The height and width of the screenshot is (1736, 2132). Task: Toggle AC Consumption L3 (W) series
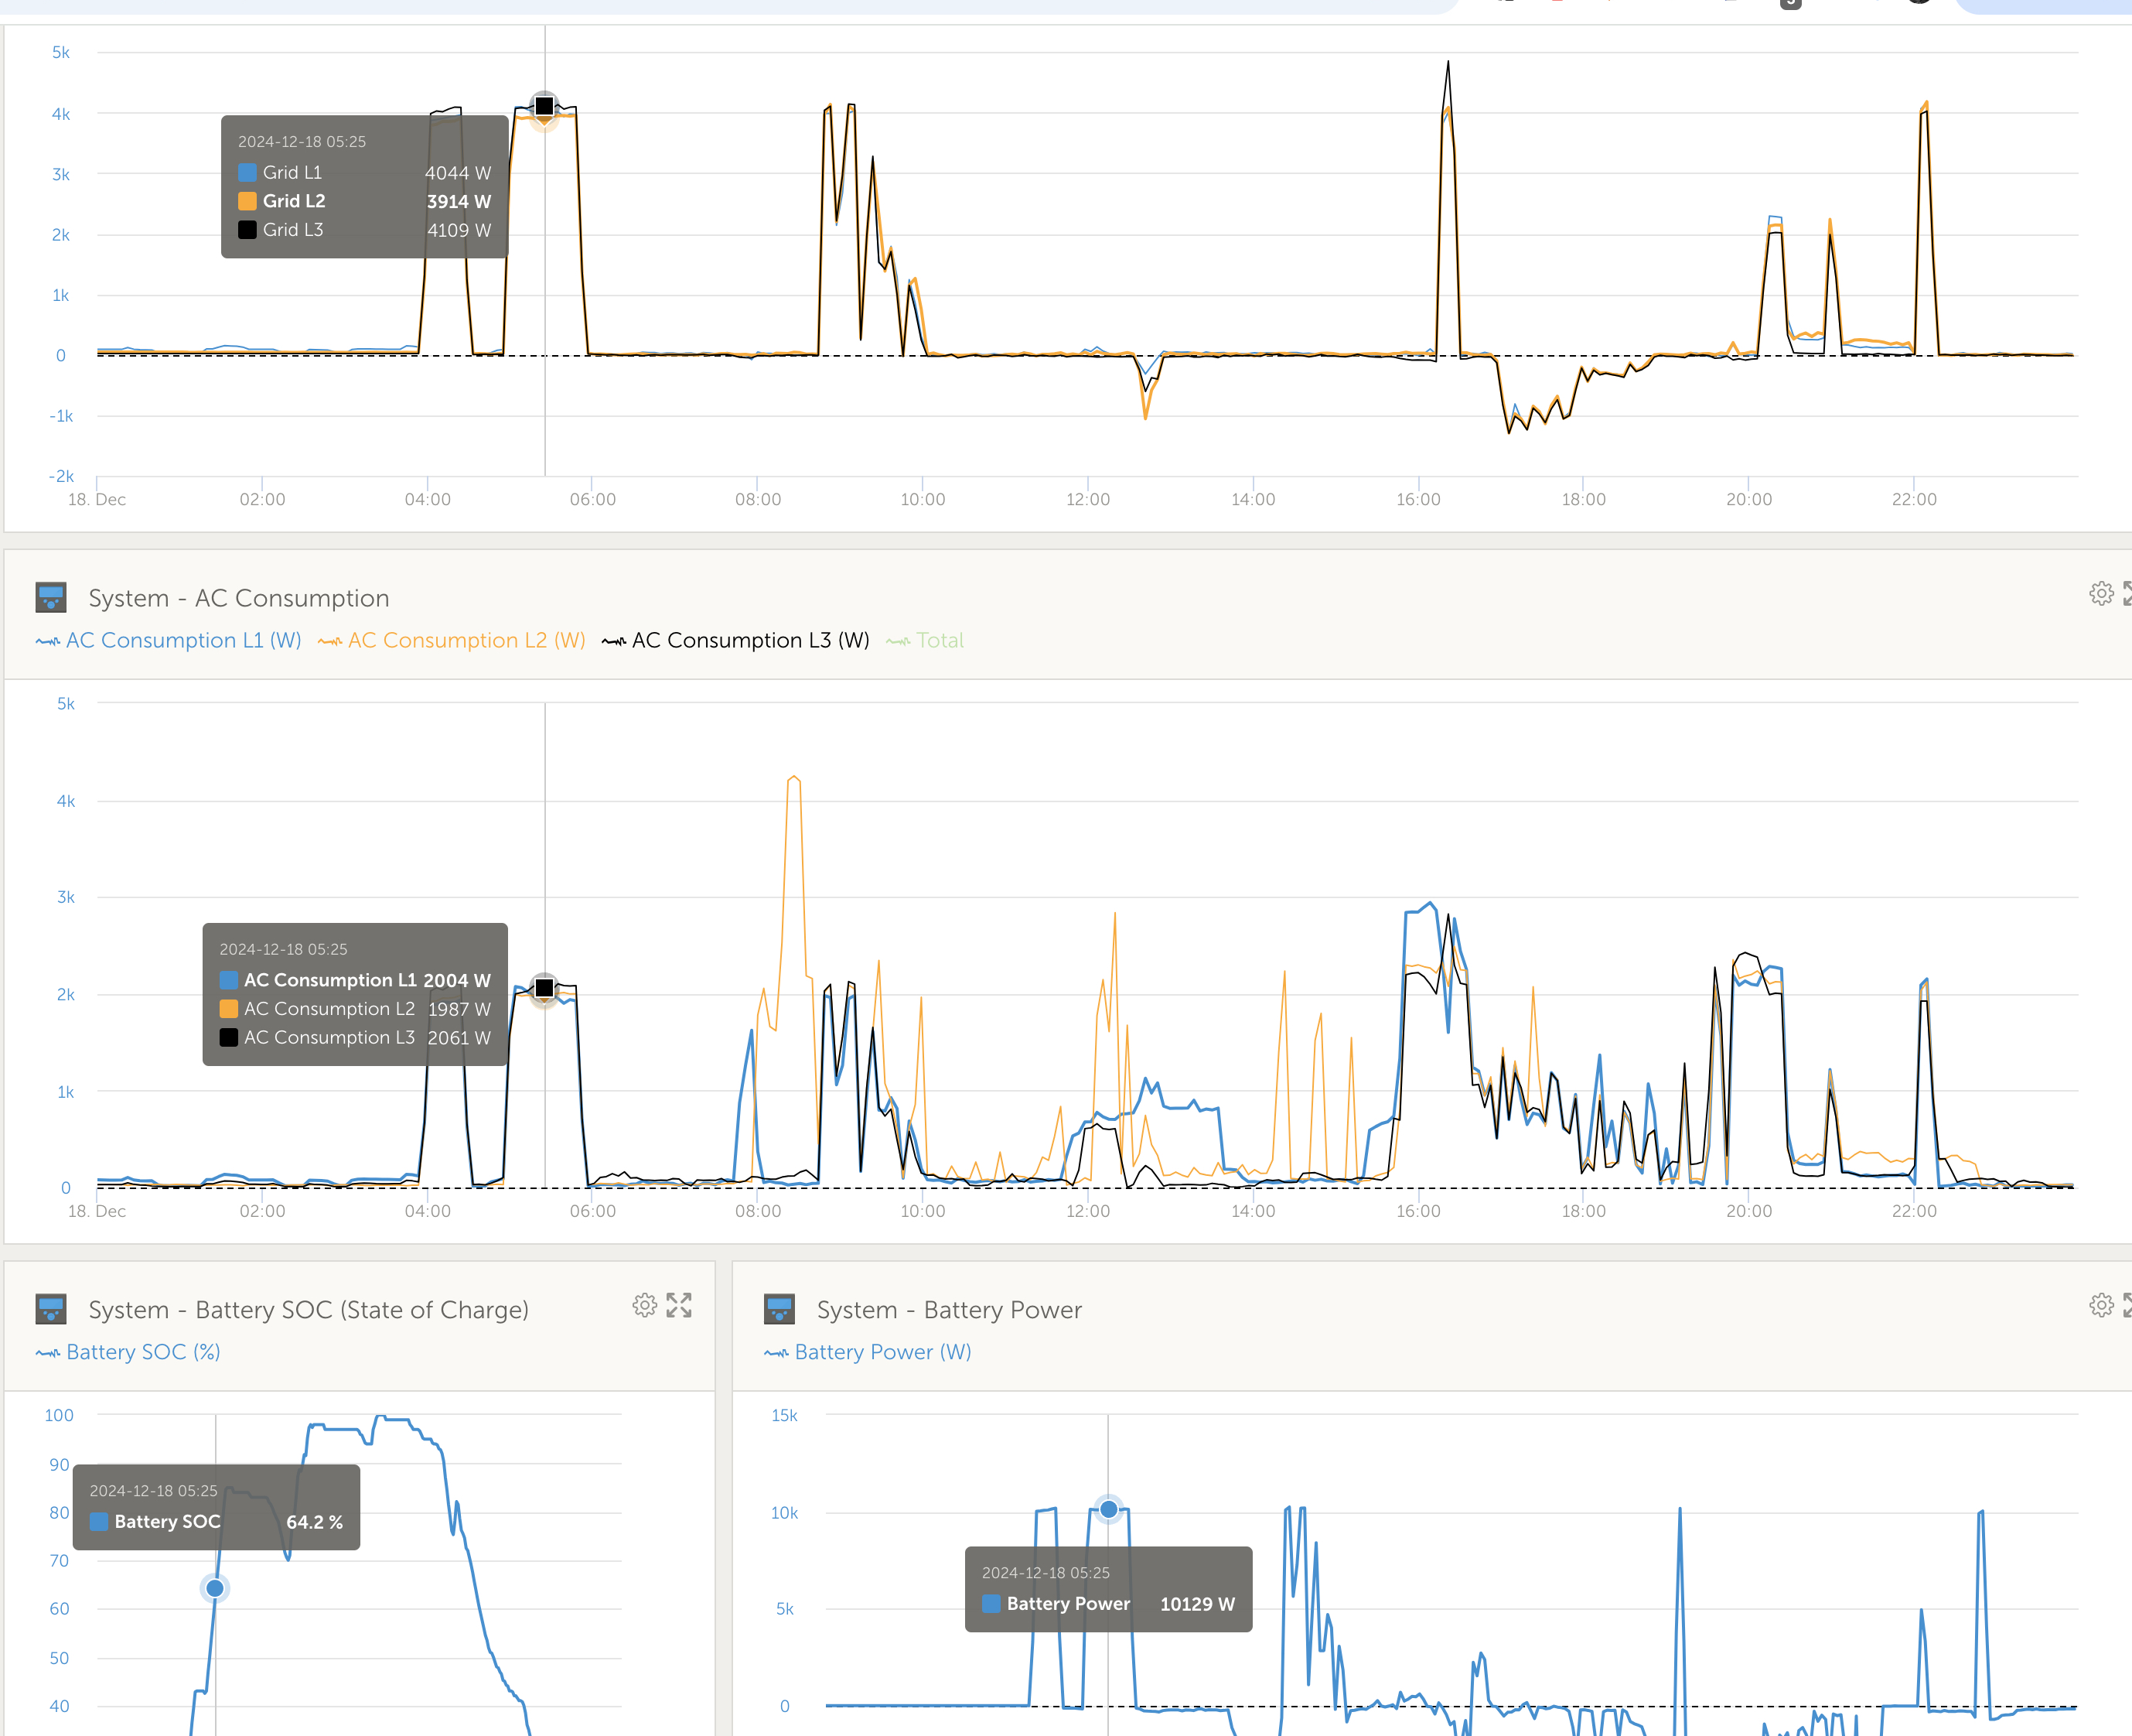[x=735, y=640]
